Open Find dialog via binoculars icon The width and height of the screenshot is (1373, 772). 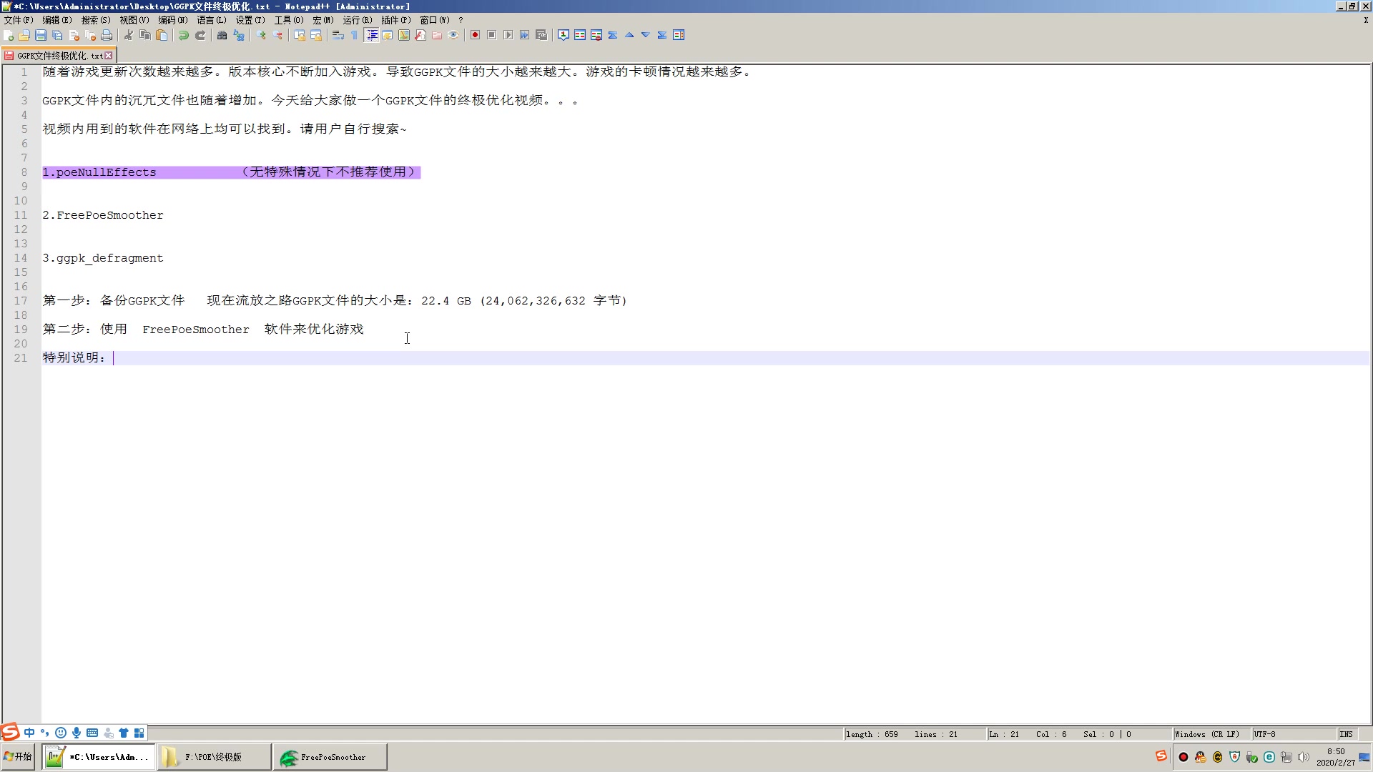point(222,35)
